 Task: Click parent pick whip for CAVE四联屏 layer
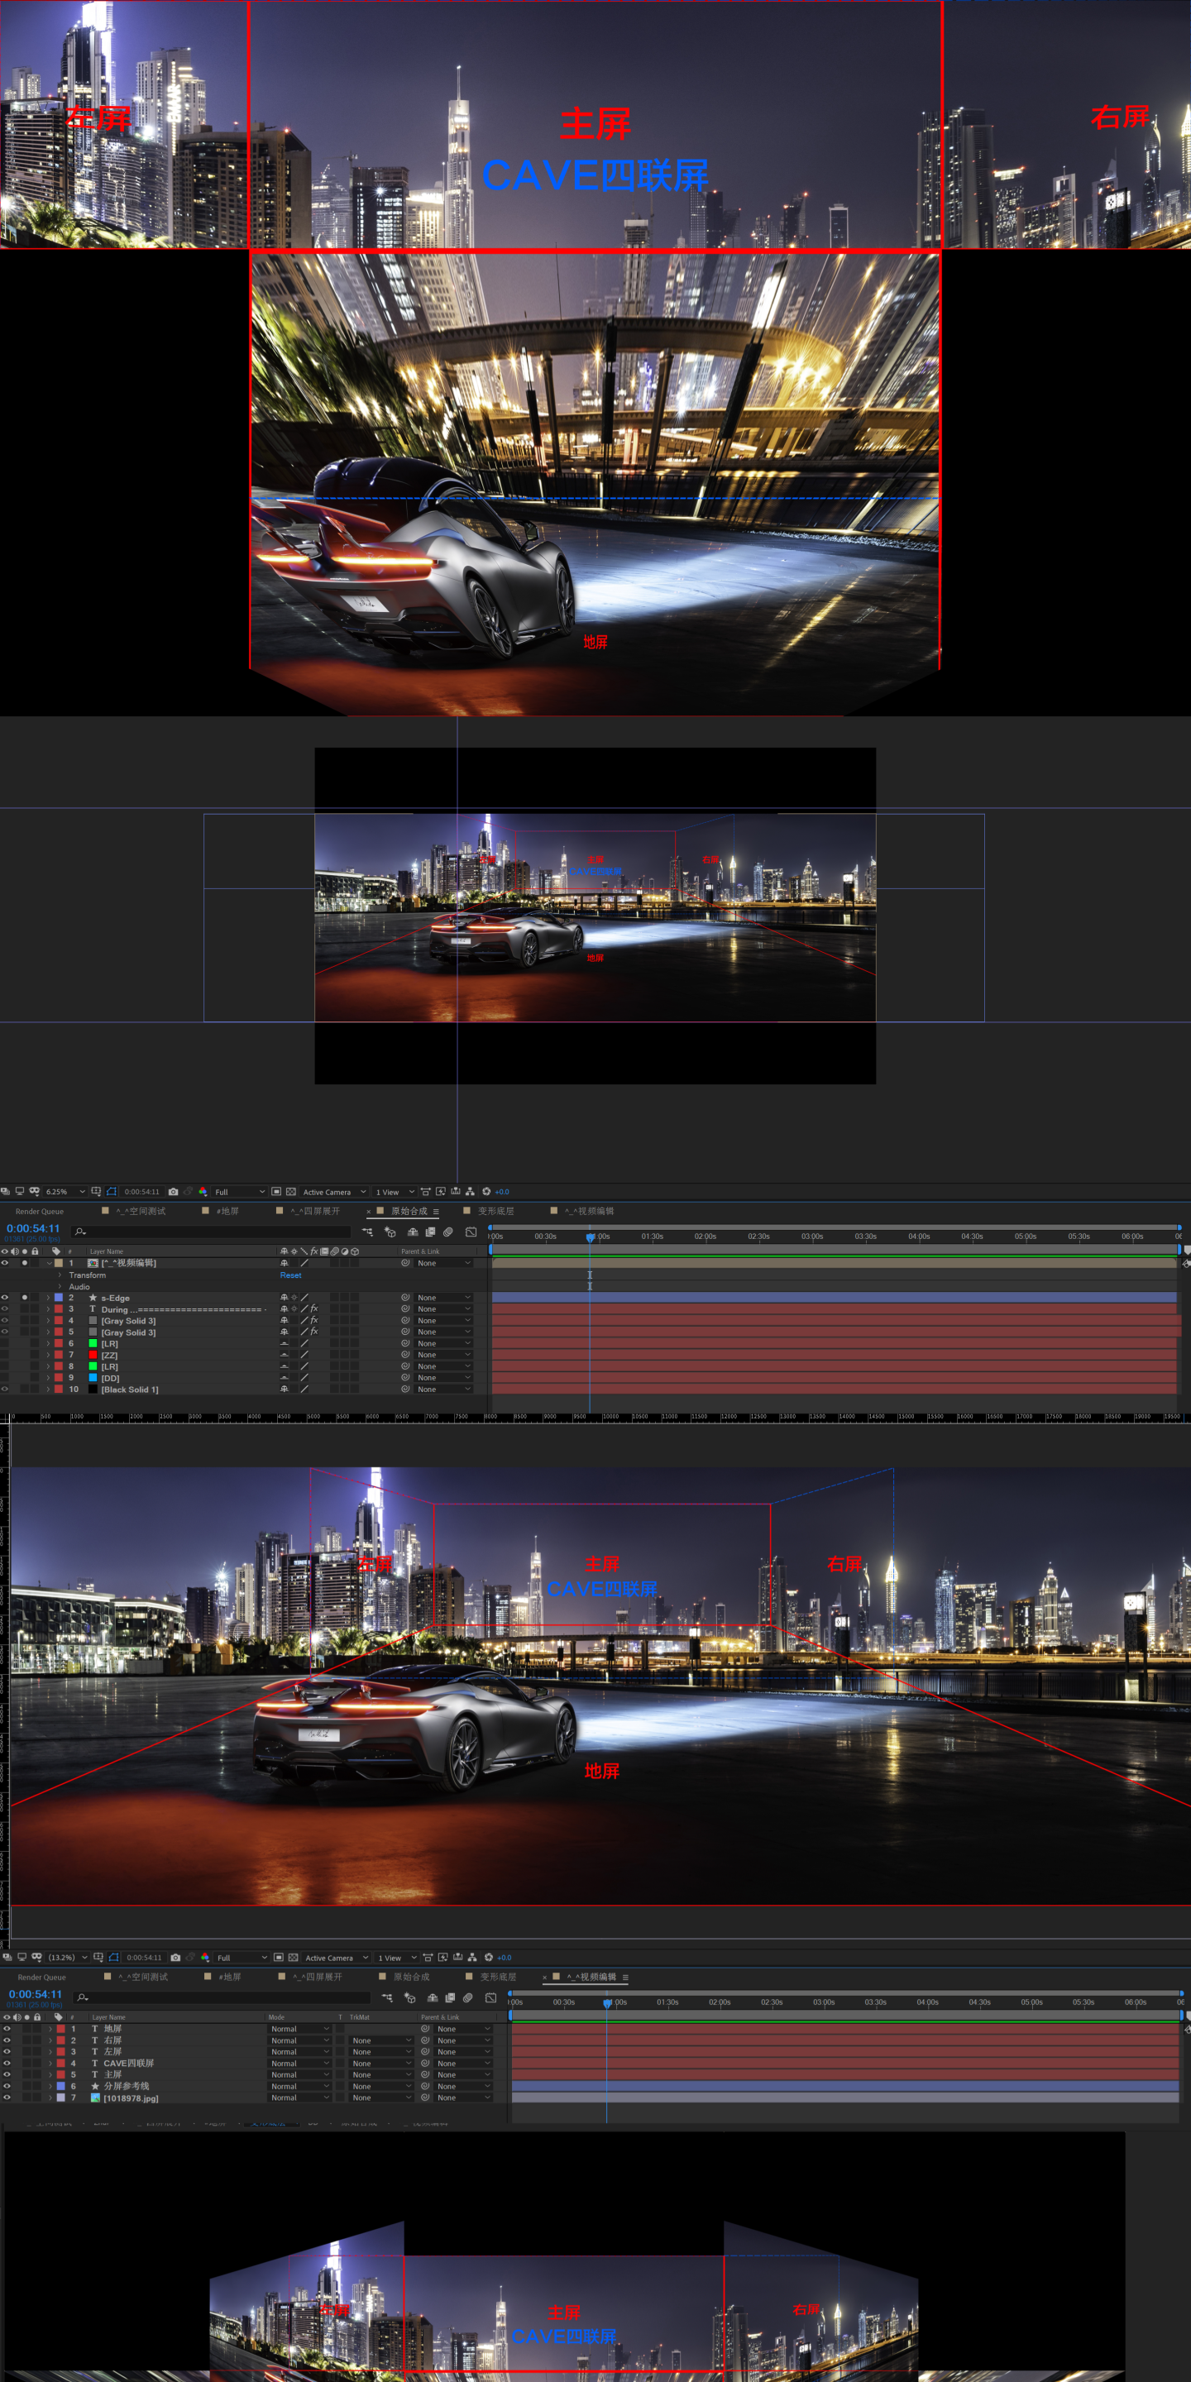(425, 2063)
